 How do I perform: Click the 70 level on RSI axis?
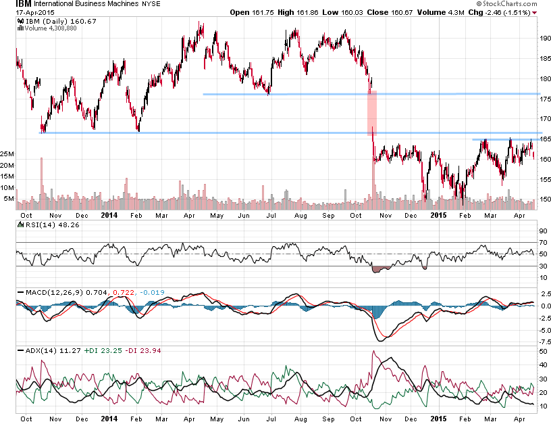click(x=544, y=243)
